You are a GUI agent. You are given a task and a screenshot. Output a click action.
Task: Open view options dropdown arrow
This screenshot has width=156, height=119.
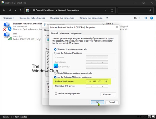tap(139, 18)
